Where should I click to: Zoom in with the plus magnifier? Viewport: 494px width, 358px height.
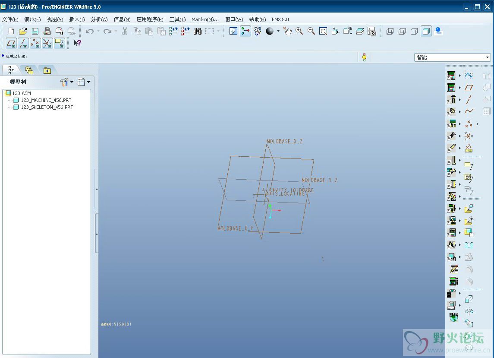299,31
